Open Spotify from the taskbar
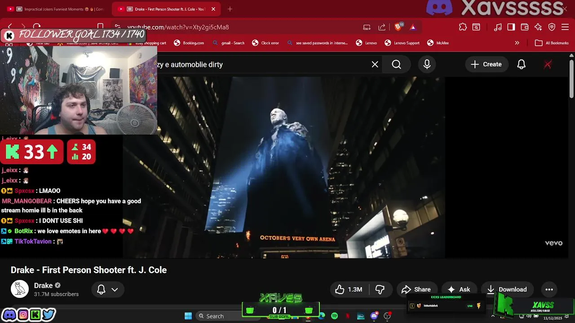Image resolution: width=575 pixels, height=323 pixels. point(335,316)
